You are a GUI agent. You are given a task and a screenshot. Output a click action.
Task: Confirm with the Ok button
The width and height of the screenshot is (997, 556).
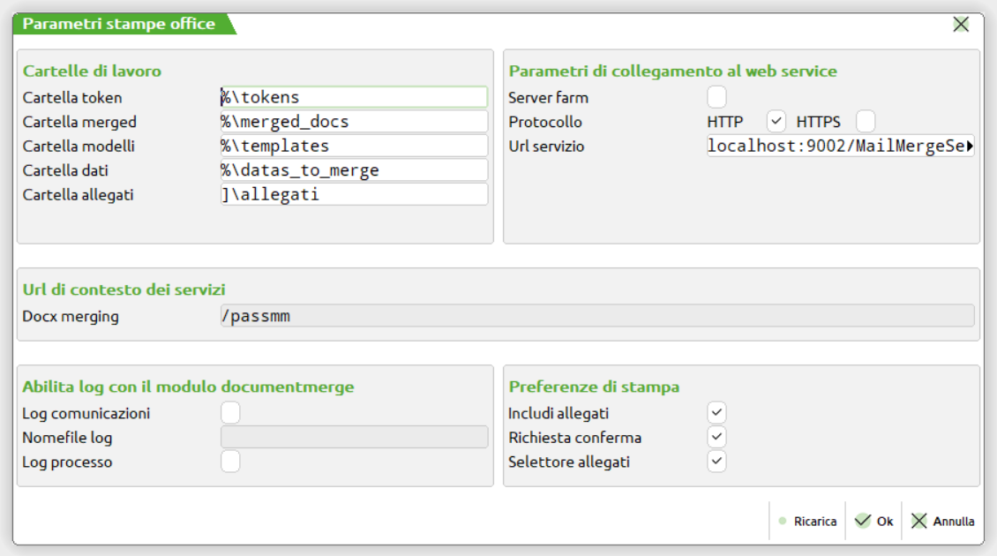[x=874, y=522]
